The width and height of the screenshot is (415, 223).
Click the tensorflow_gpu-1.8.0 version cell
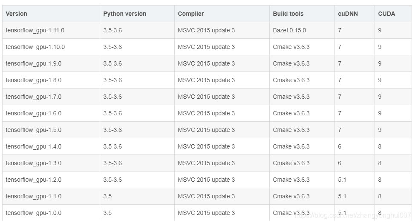(x=34, y=80)
